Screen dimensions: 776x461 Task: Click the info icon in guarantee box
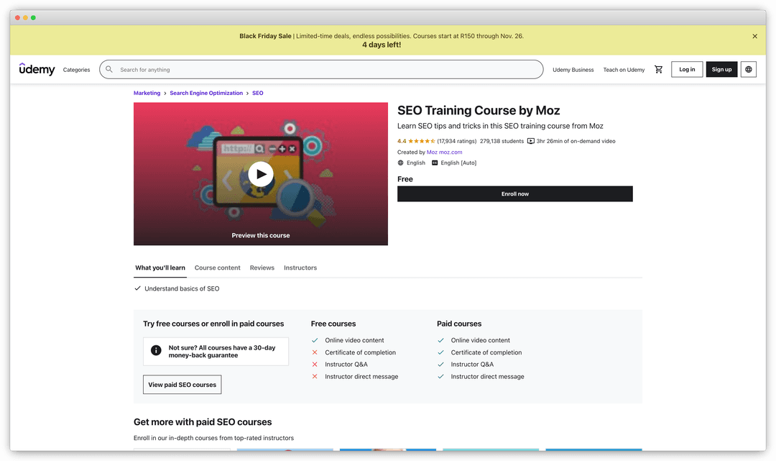pyautogui.click(x=156, y=350)
